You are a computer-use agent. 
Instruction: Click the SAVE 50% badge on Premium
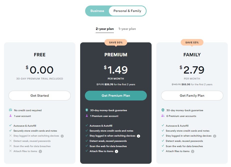coord(116,42)
